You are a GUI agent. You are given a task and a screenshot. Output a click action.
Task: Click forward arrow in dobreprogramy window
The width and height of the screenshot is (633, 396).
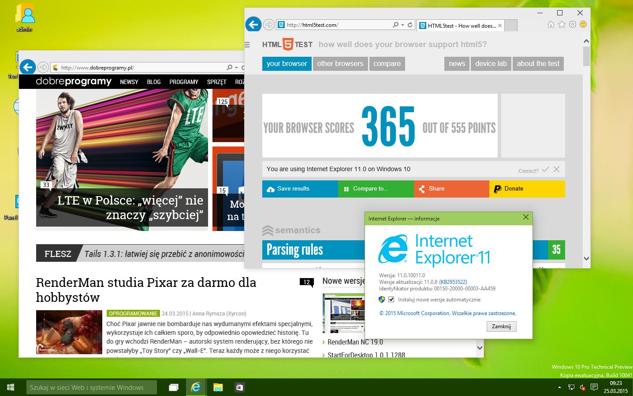[x=43, y=67]
